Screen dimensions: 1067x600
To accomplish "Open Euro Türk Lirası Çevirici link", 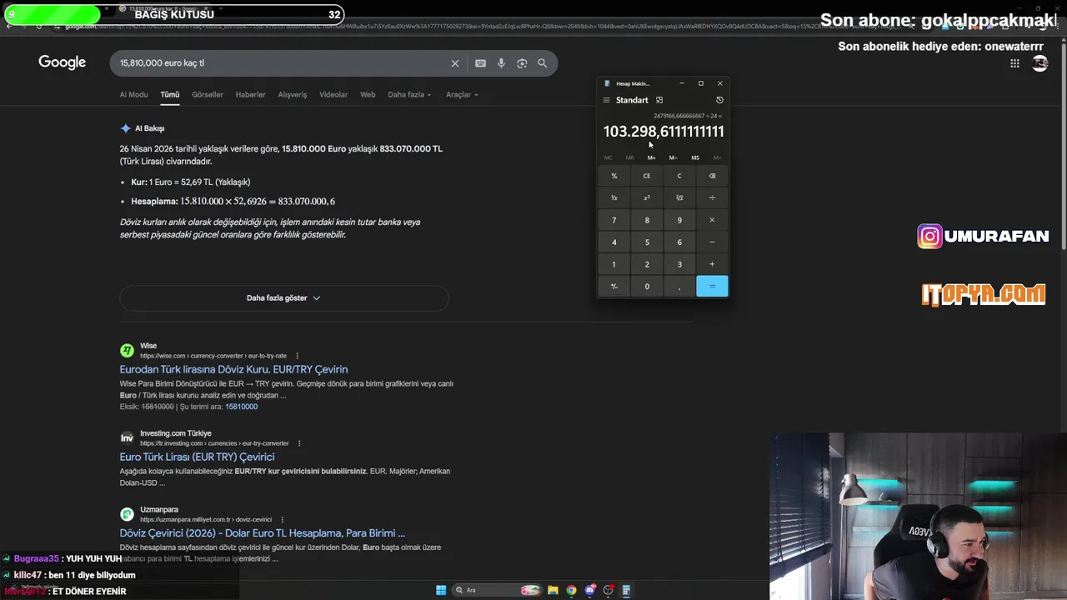I will [197, 457].
